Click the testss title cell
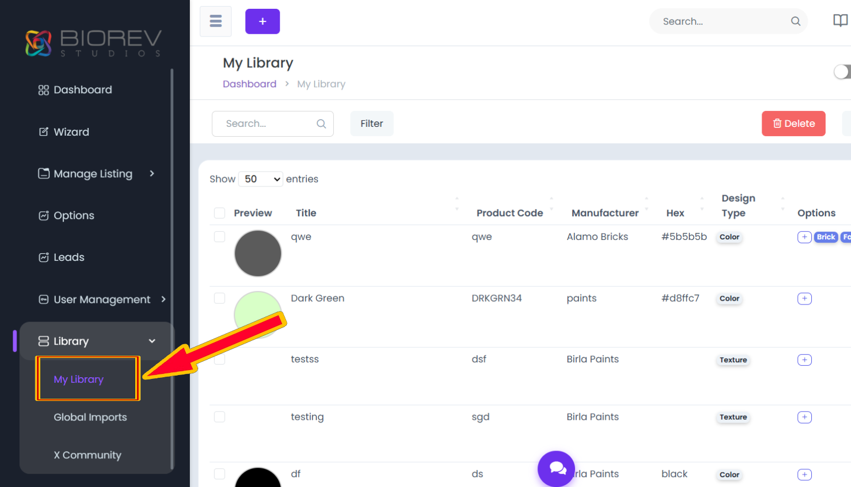851x487 pixels. click(305, 359)
